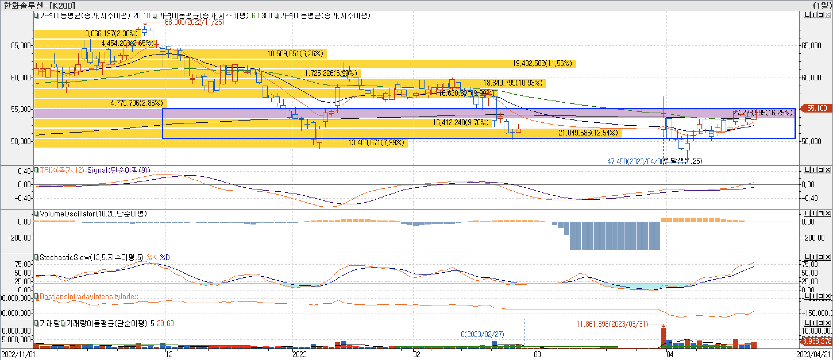Close the TRIX indicator panel
The image size is (833, 360).
(828, 170)
